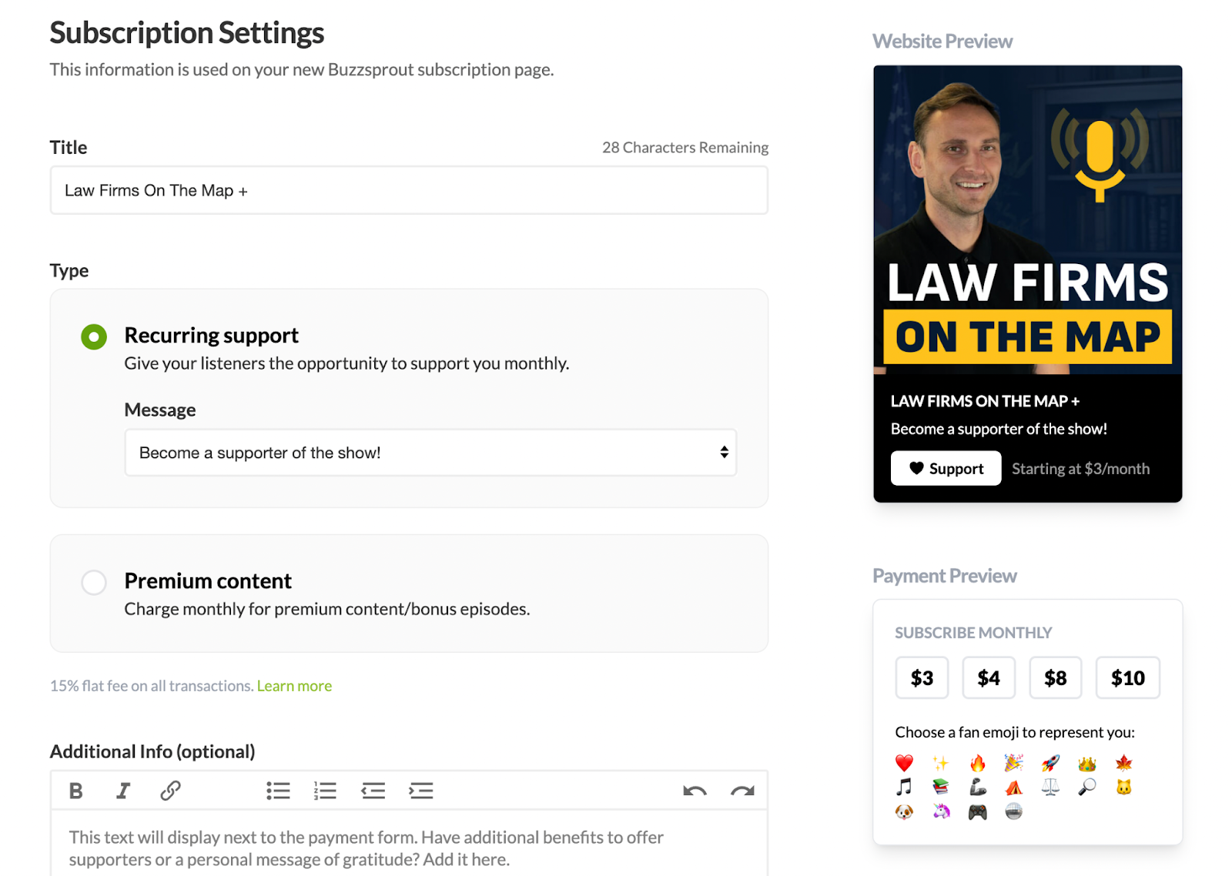Open the Learn more link about fees
Screen dimensions: 1232x876
[294, 686]
